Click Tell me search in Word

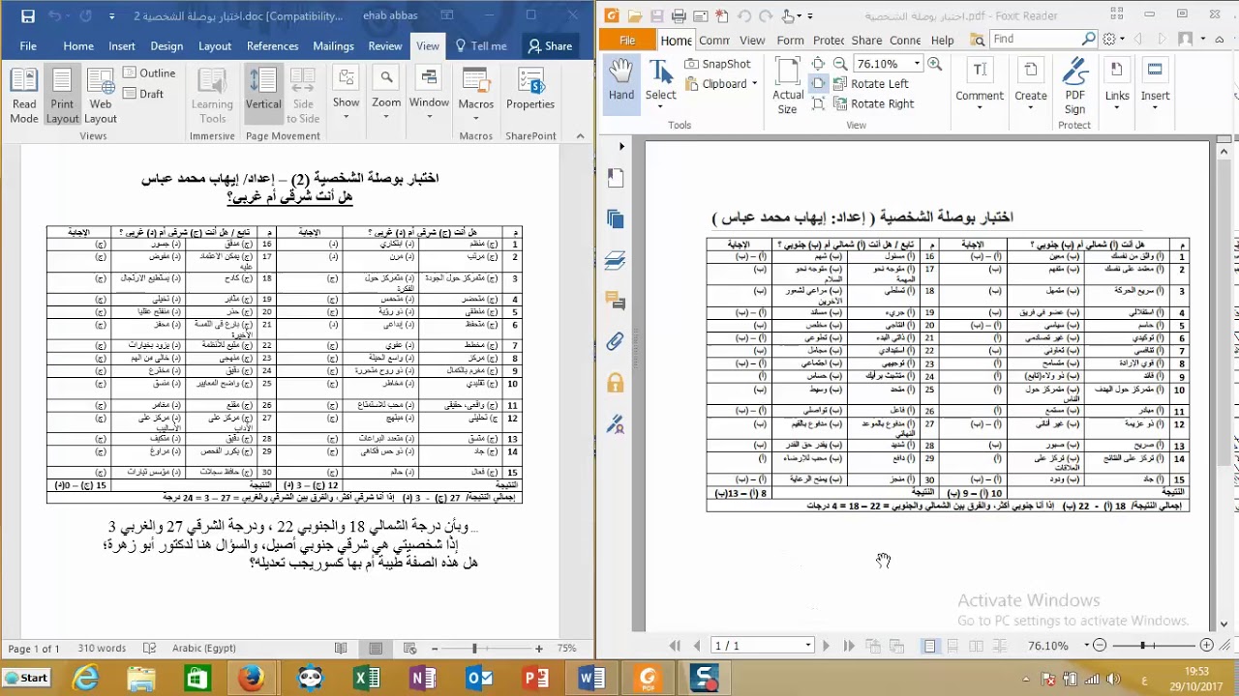tap(480, 46)
